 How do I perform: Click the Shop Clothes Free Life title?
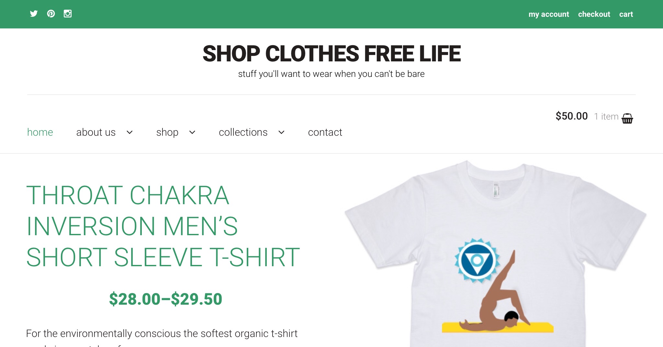coord(331,54)
